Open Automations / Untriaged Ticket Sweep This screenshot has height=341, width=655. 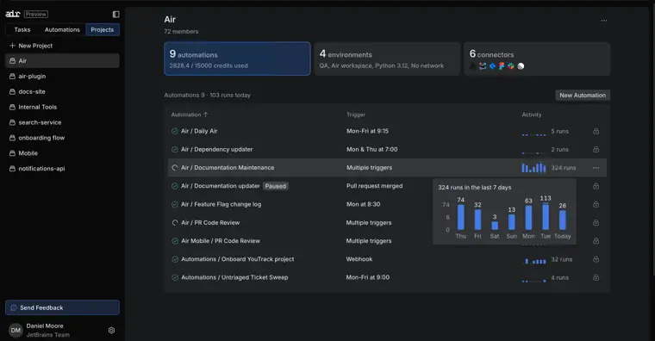click(234, 277)
